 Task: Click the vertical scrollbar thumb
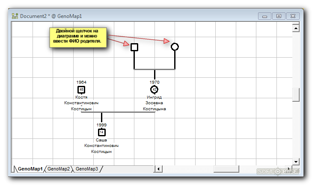point(295,94)
